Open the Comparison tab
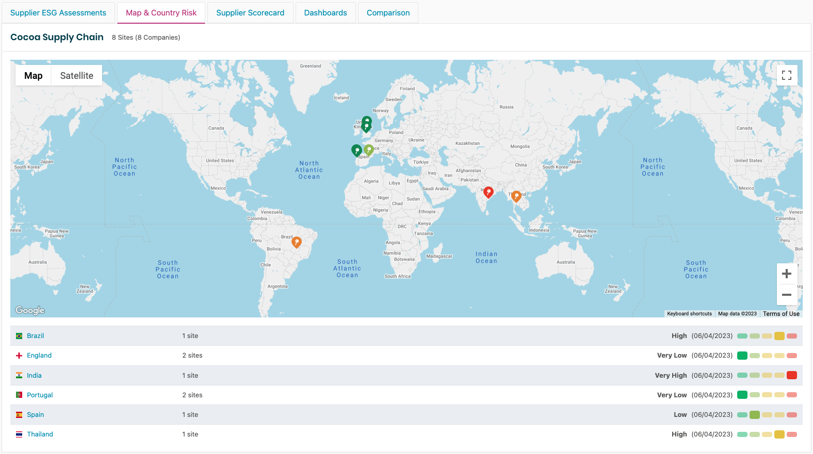The image size is (813, 454). tap(388, 13)
